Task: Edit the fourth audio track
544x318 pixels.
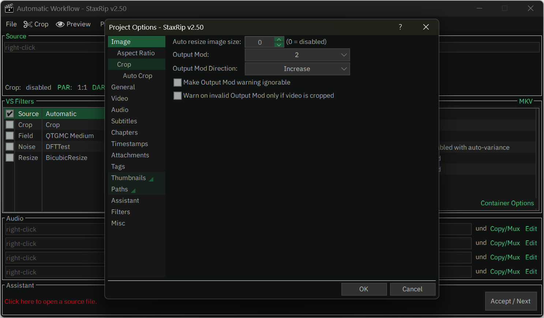Action: tap(531, 272)
